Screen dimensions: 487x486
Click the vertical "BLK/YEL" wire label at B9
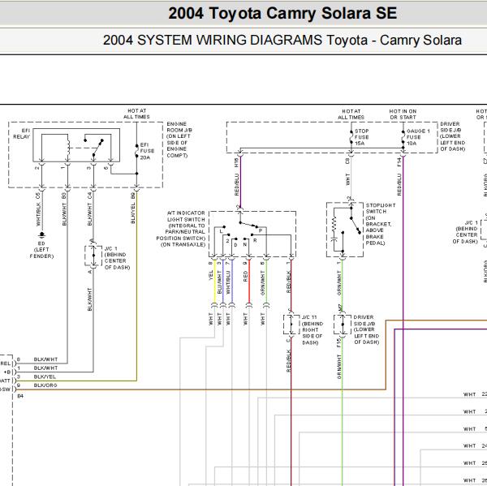tap(133, 213)
